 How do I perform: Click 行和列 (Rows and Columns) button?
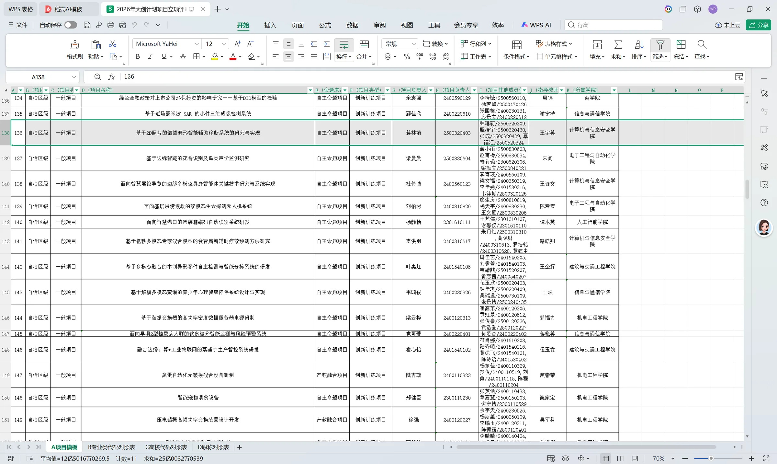(476, 44)
